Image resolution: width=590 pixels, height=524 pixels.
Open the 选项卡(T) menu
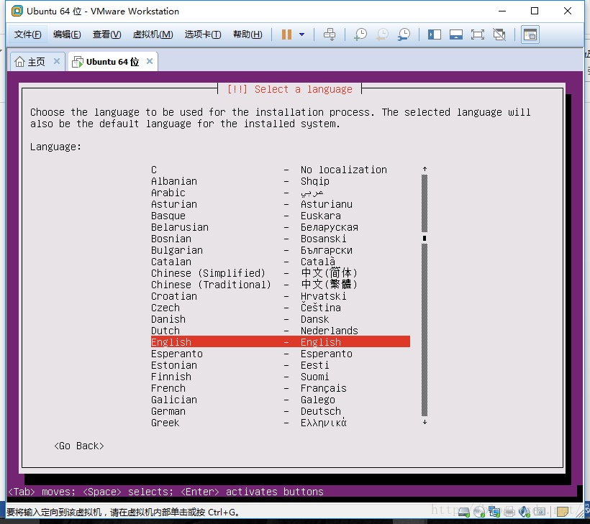[203, 35]
